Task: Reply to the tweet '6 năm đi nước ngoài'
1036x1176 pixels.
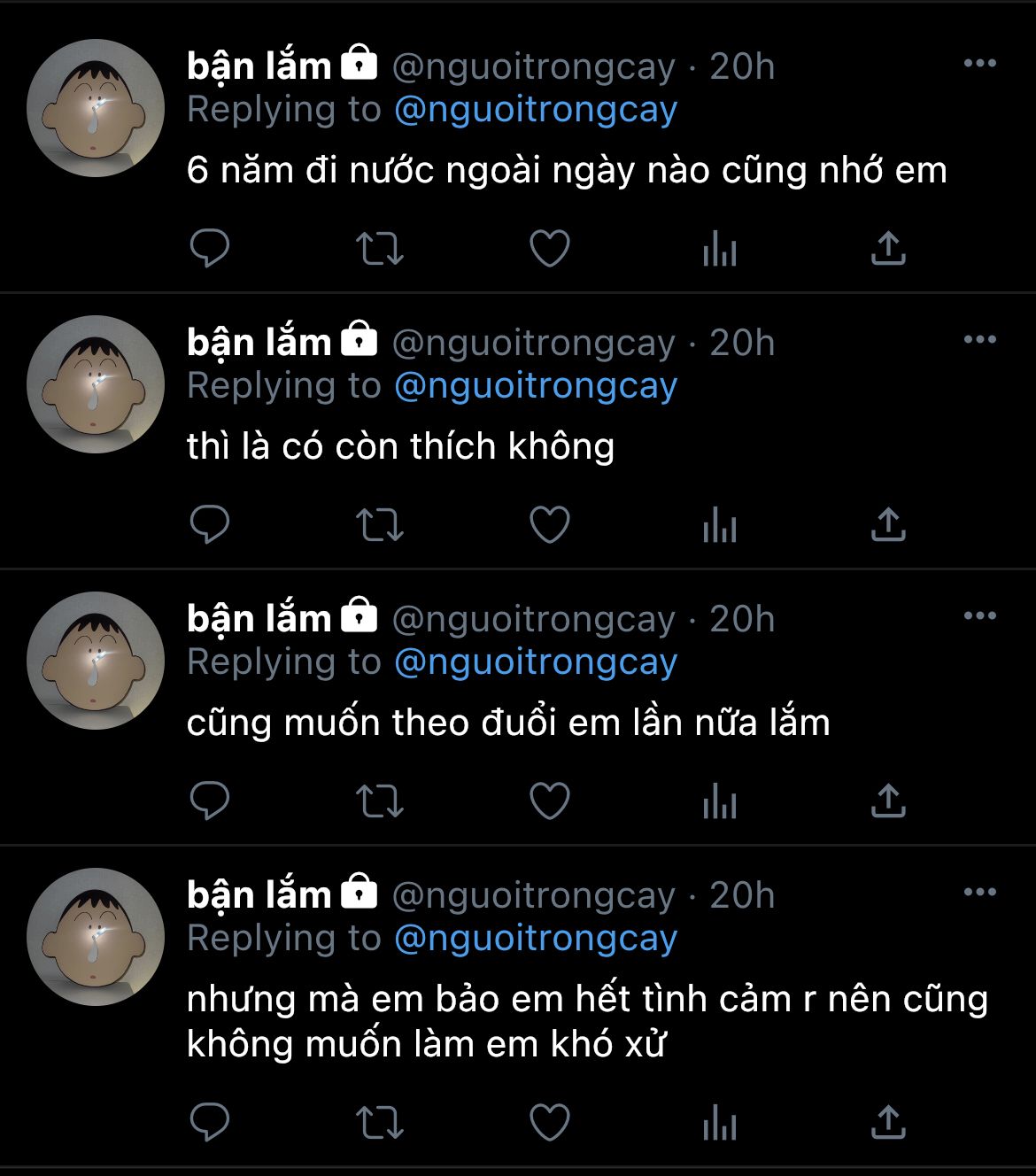Action: [x=210, y=248]
